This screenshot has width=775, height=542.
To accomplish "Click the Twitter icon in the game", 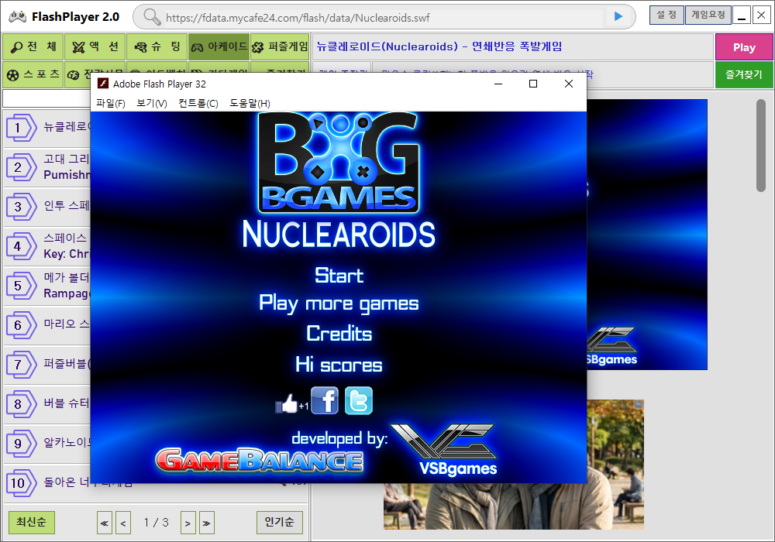I will (x=358, y=400).
